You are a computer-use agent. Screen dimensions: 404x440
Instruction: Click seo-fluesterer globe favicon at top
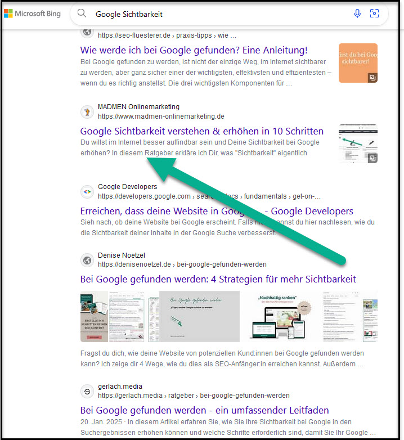point(87,33)
